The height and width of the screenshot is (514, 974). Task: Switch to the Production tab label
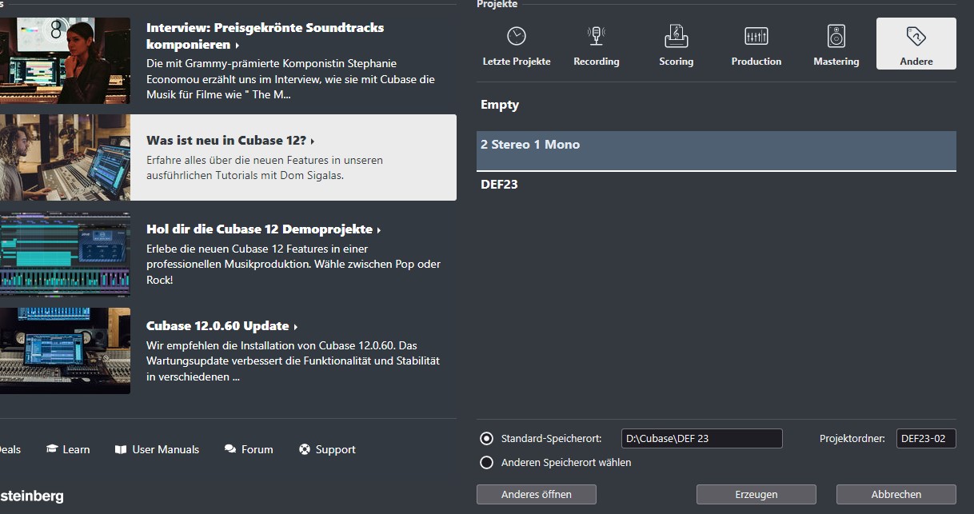756,62
